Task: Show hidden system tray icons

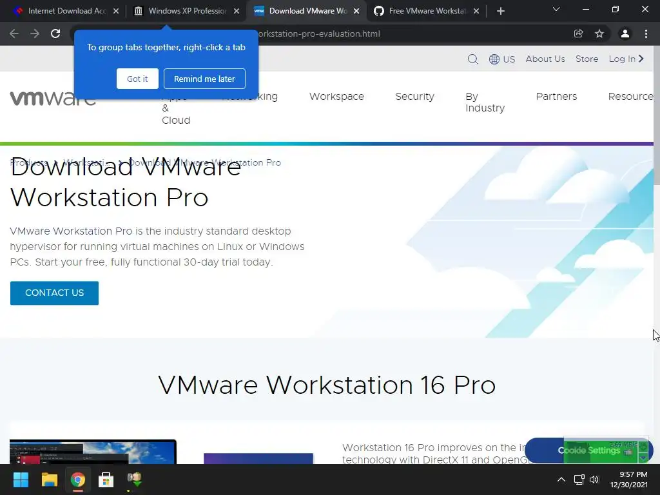Action: tap(561, 480)
